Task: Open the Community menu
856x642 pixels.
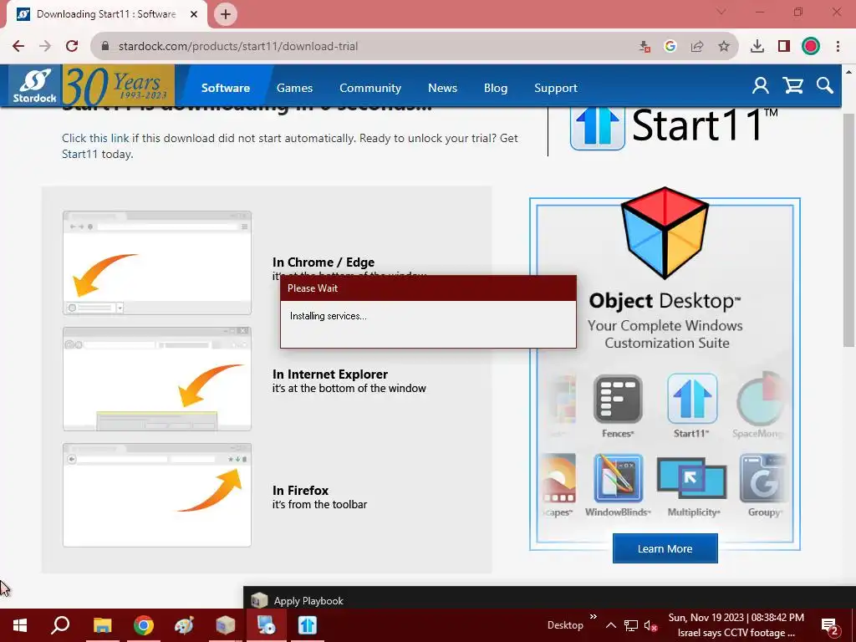Action: (x=370, y=88)
